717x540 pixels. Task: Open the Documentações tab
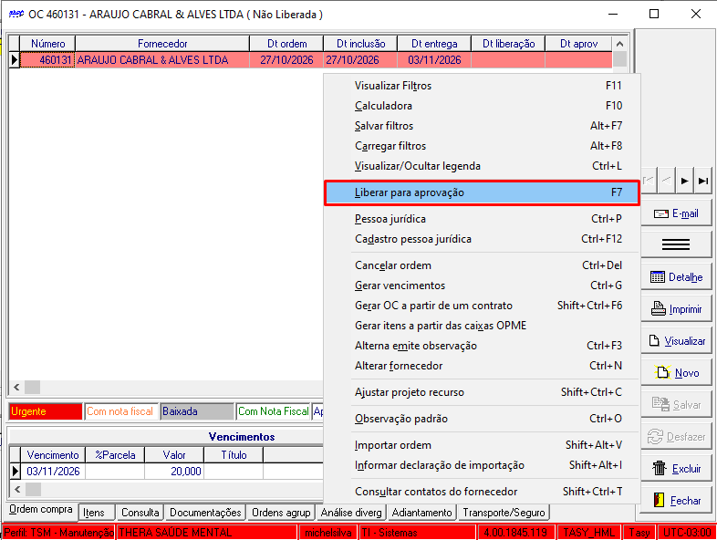(x=205, y=513)
